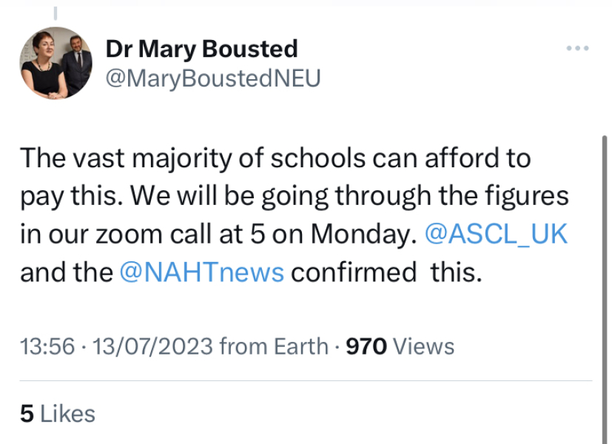Screen dimensions: 612x444
Task: Click the @MaryBoustedNEU handle
Action: [x=213, y=78]
